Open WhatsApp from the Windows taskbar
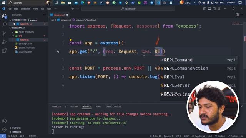The image size is (246, 138). [x=114, y=3]
